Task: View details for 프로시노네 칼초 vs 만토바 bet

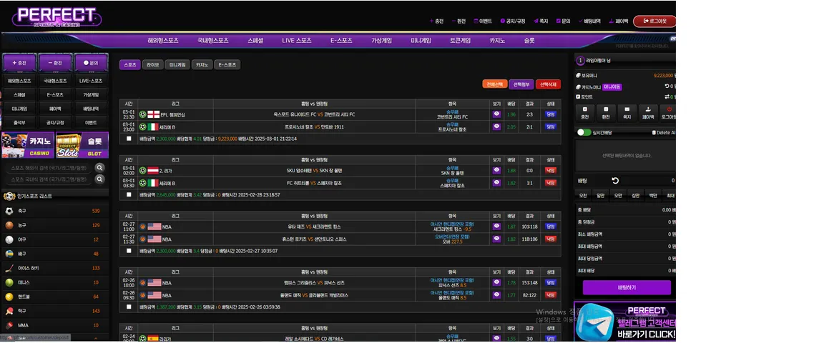Action: (496, 126)
